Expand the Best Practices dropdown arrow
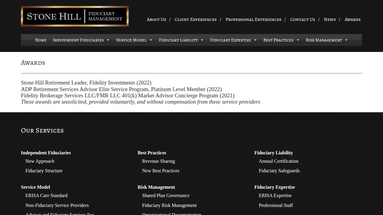This screenshot has width=383, height=215. (x=298, y=40)
